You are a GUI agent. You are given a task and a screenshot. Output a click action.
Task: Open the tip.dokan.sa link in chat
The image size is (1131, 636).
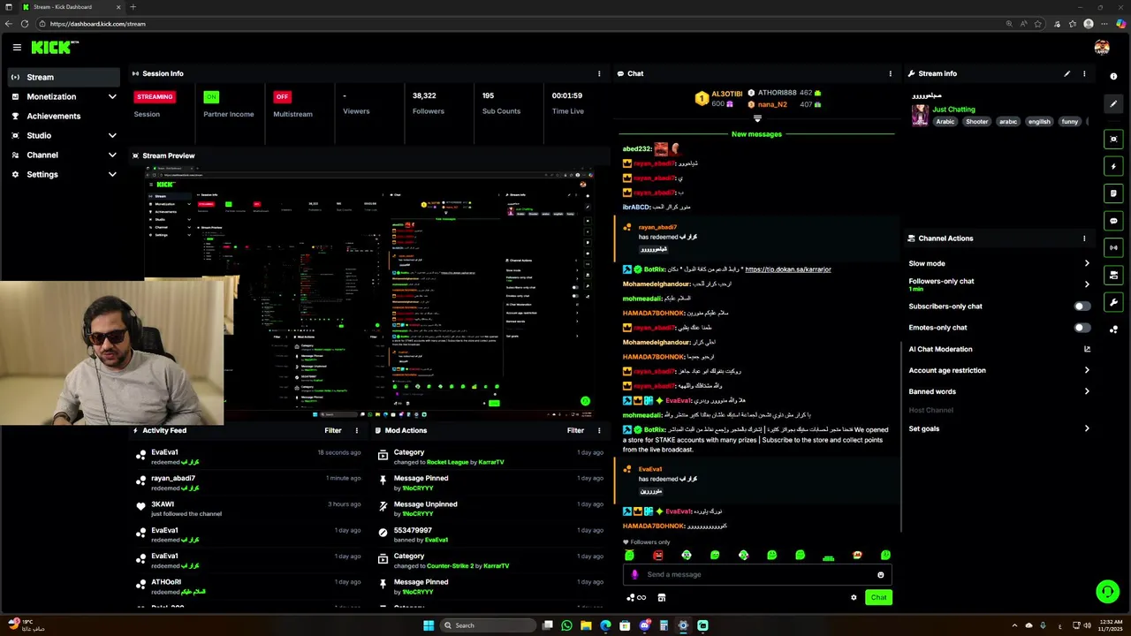coord(788,269)
